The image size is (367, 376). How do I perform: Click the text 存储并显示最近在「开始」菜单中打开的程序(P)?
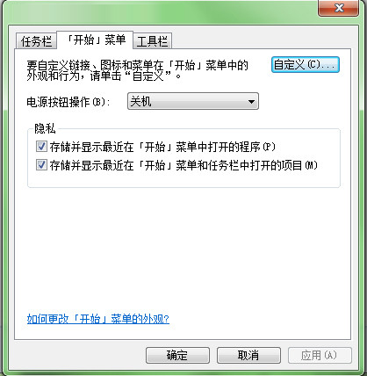(162, 147)
